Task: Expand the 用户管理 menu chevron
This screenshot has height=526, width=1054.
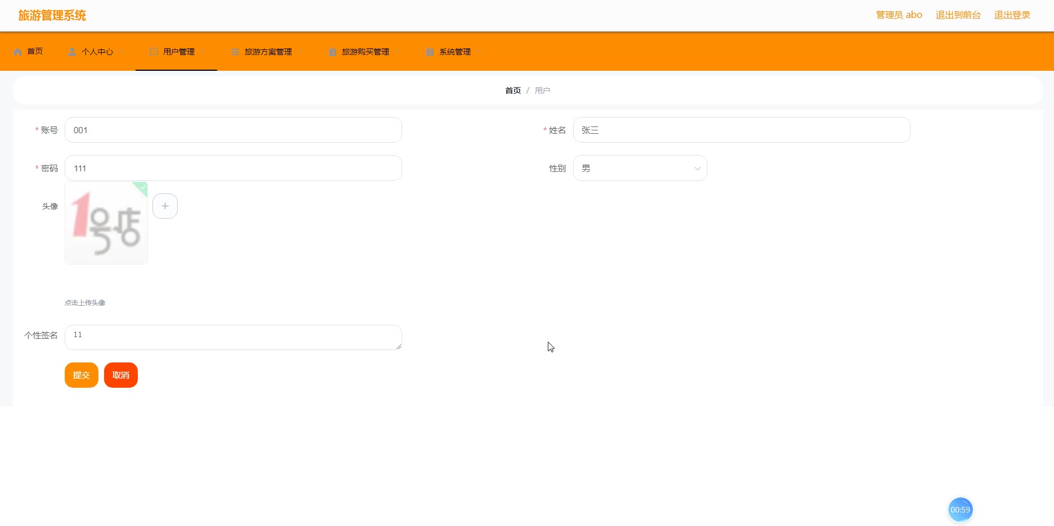Action: point(203,52)
